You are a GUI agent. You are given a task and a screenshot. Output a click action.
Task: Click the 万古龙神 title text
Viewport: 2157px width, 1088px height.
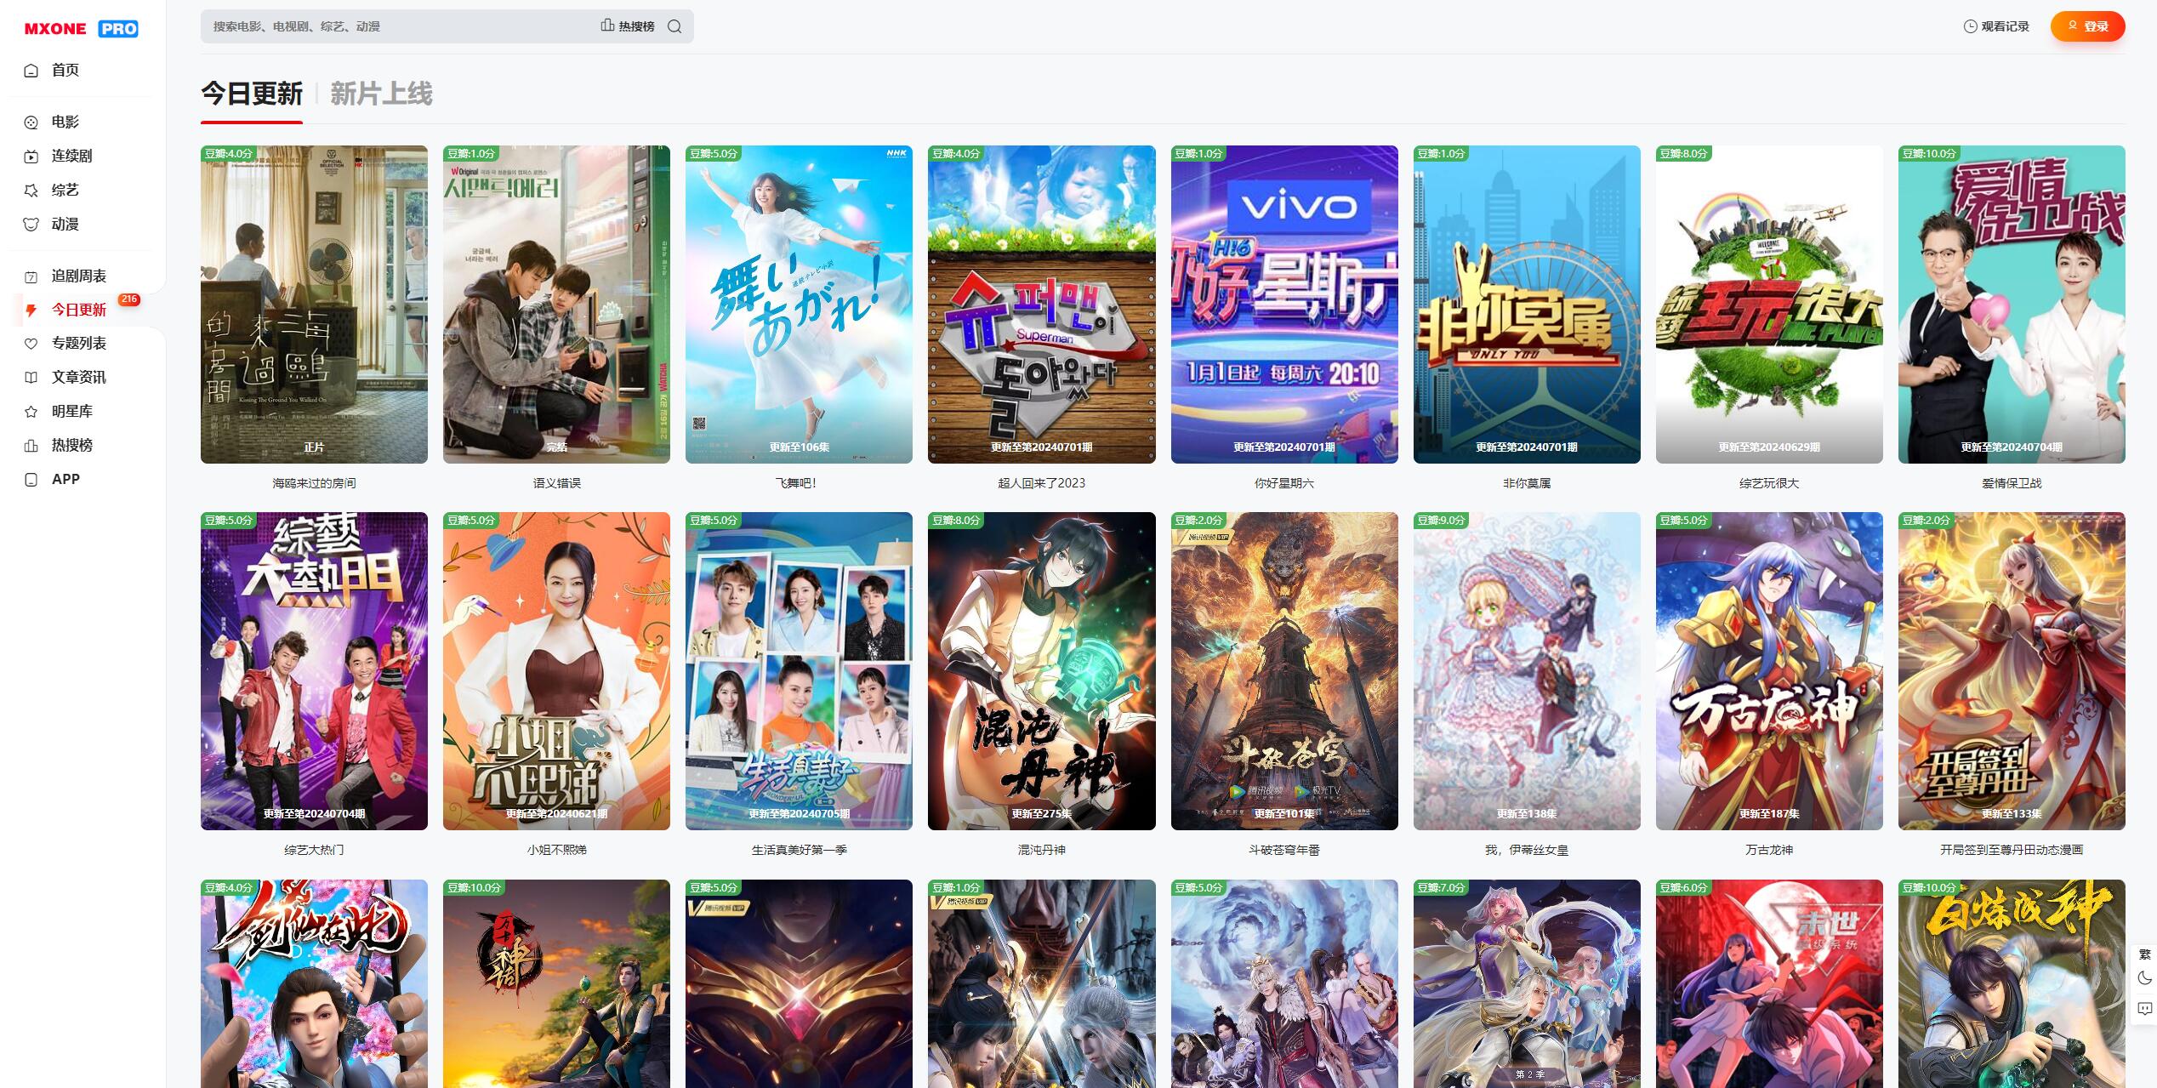(x=1769, y=850)
